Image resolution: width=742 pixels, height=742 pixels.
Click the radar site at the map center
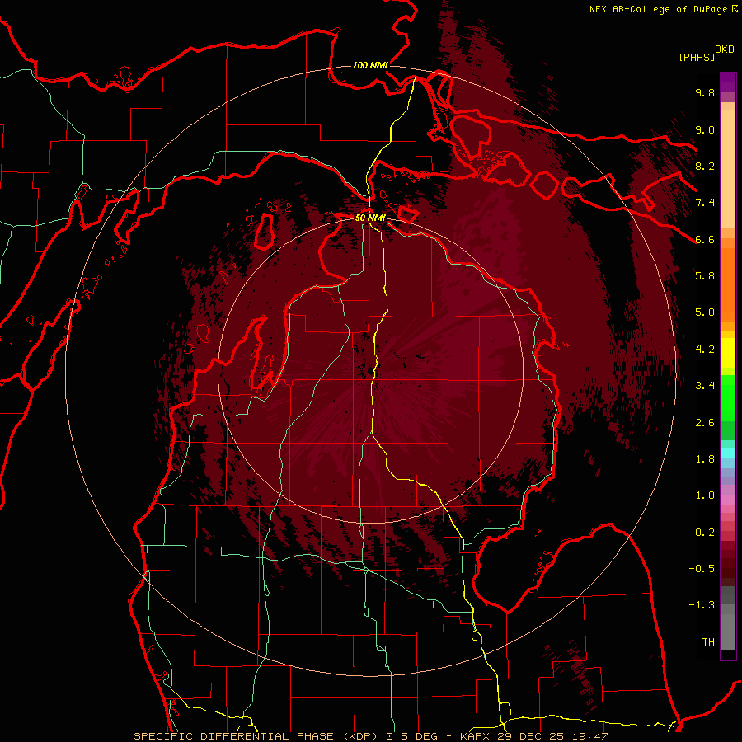[x=370, y=370]
